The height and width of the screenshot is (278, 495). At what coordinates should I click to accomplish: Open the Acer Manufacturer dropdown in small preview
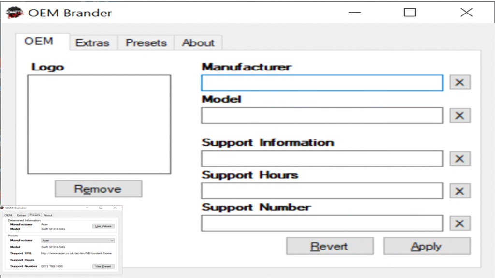click(x=78, y=240)
